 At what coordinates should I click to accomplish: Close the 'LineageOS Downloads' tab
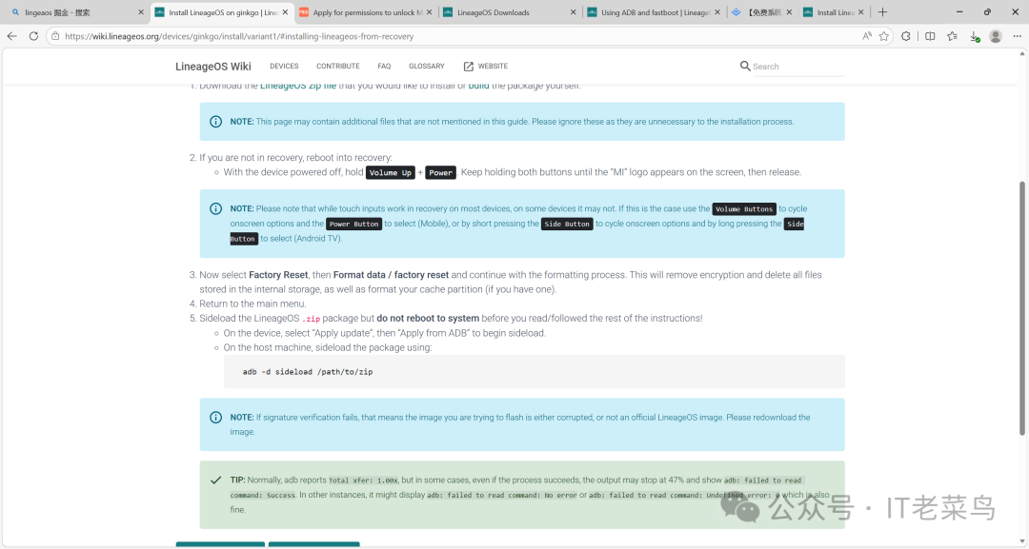coord(573,11)
